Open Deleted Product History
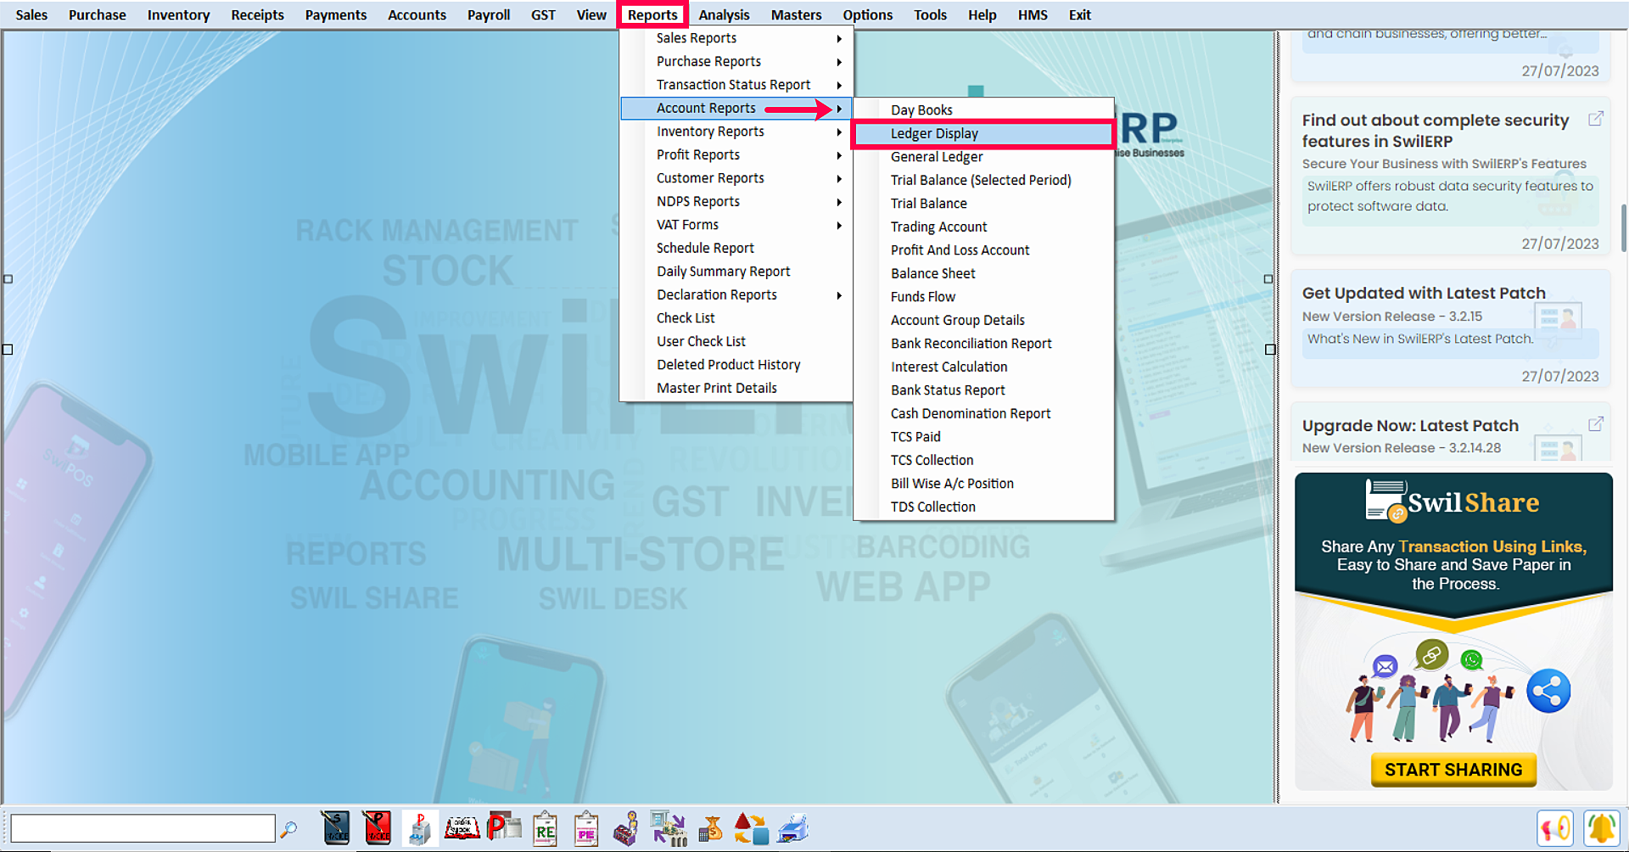Viewport: 1629px width, 852px height. click(x=736, y=365)
